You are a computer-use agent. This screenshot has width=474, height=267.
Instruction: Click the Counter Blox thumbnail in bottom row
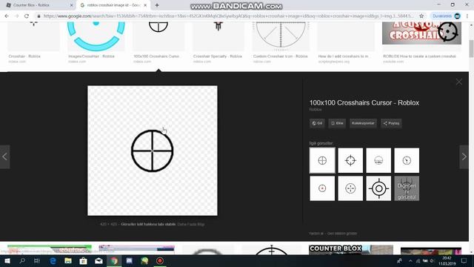tap(351, 250)
